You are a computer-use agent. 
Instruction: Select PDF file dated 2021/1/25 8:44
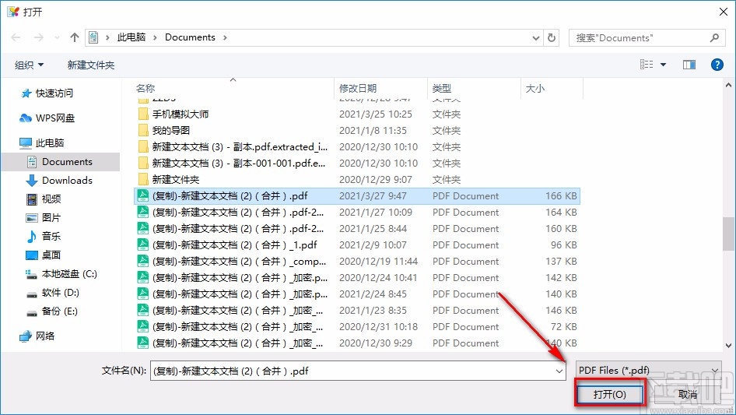click(357, 229)
